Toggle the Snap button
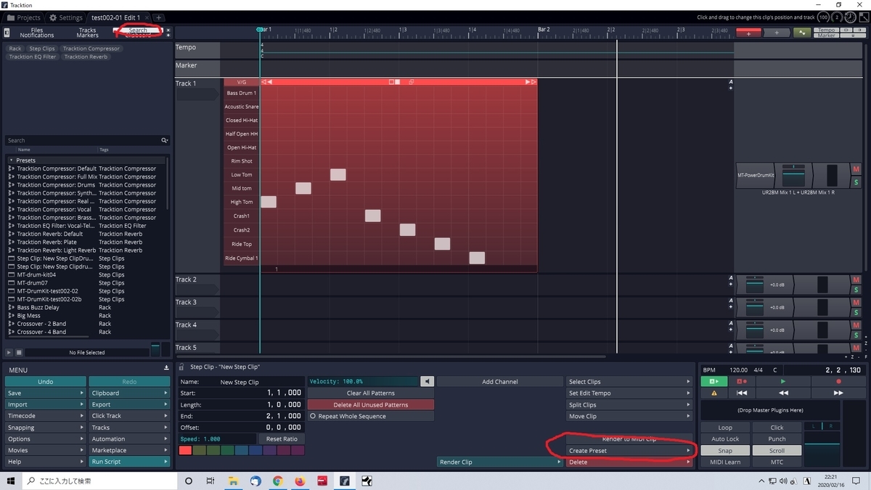Image resolution: width=871 pixels, height=490 pixels. click(x=725, y=450)
